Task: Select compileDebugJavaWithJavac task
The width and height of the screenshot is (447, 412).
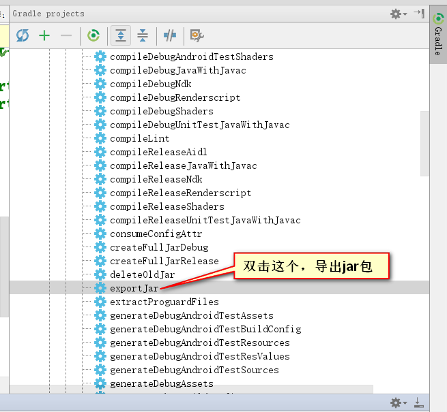Action: (x=178, y=70)
